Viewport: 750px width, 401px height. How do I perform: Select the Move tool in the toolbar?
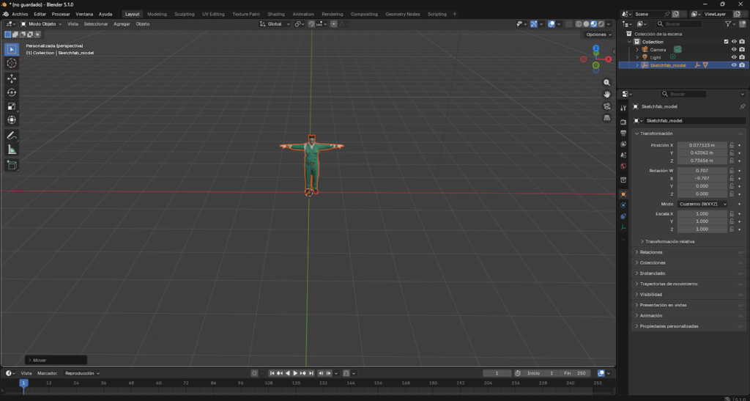12,78
